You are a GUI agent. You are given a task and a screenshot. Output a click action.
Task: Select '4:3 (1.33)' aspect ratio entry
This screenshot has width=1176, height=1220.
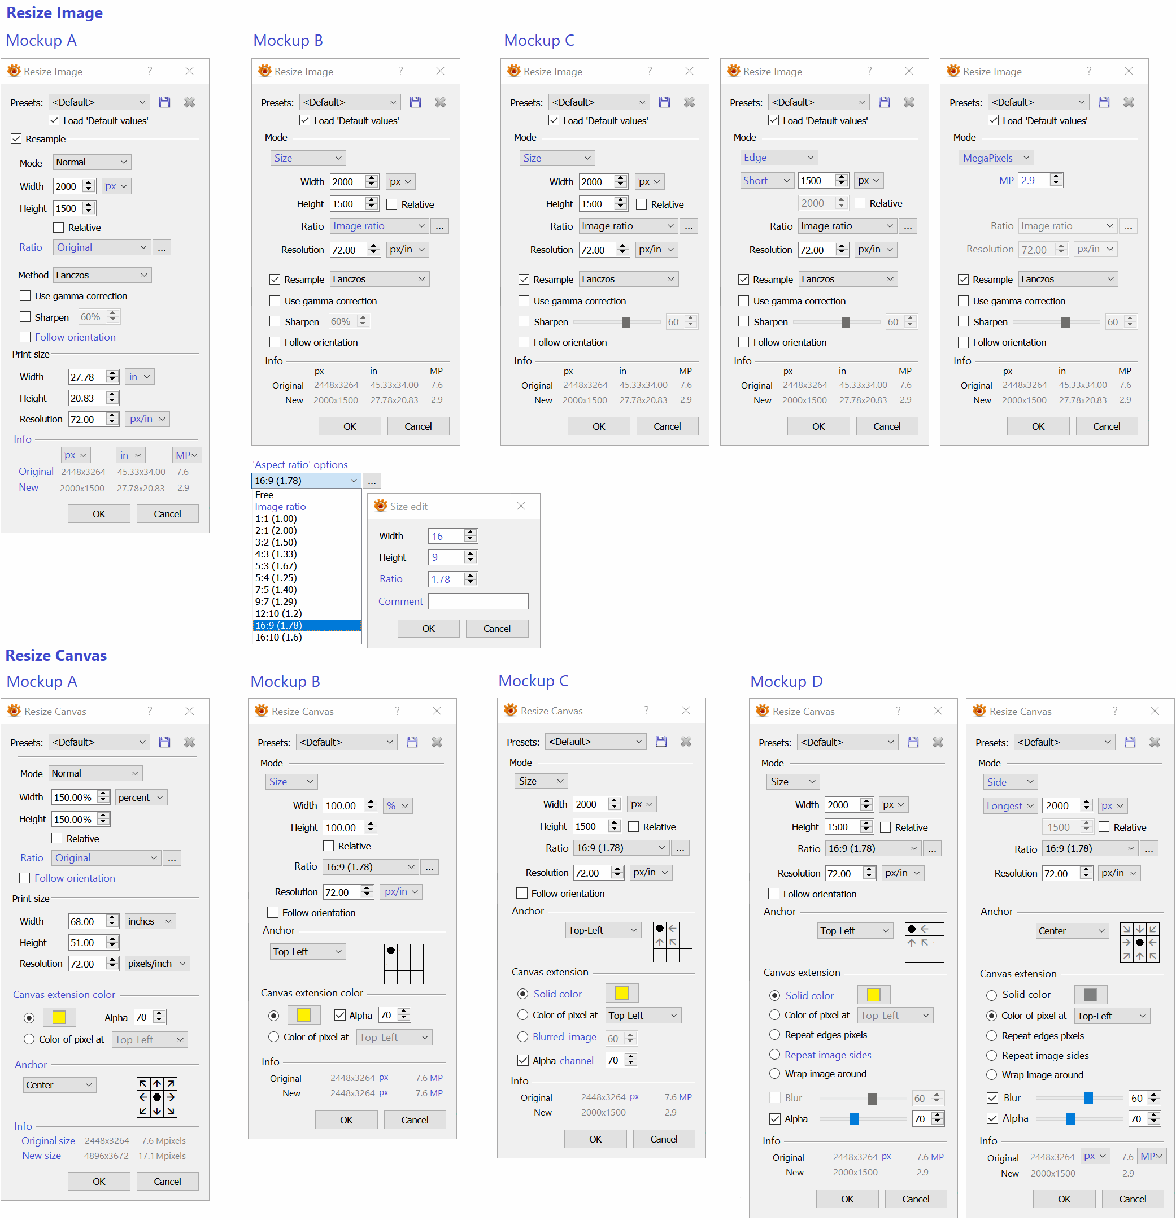[x=276, y=554]
